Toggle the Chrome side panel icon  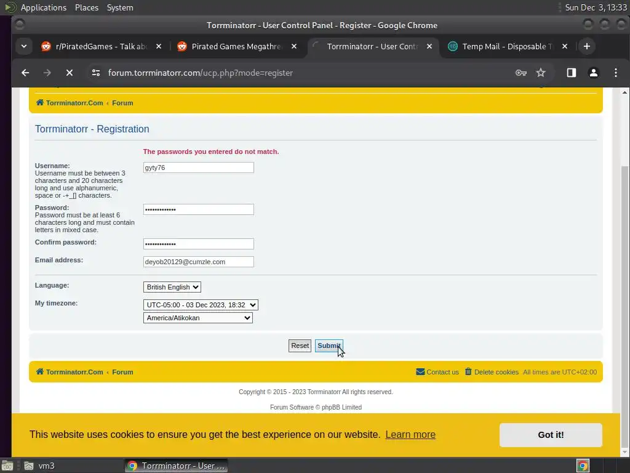click(572, 73)
